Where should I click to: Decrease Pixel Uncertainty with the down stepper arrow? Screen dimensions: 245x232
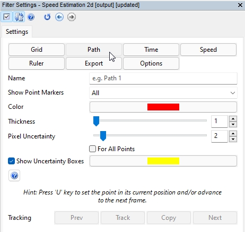(x=233, y=139)
